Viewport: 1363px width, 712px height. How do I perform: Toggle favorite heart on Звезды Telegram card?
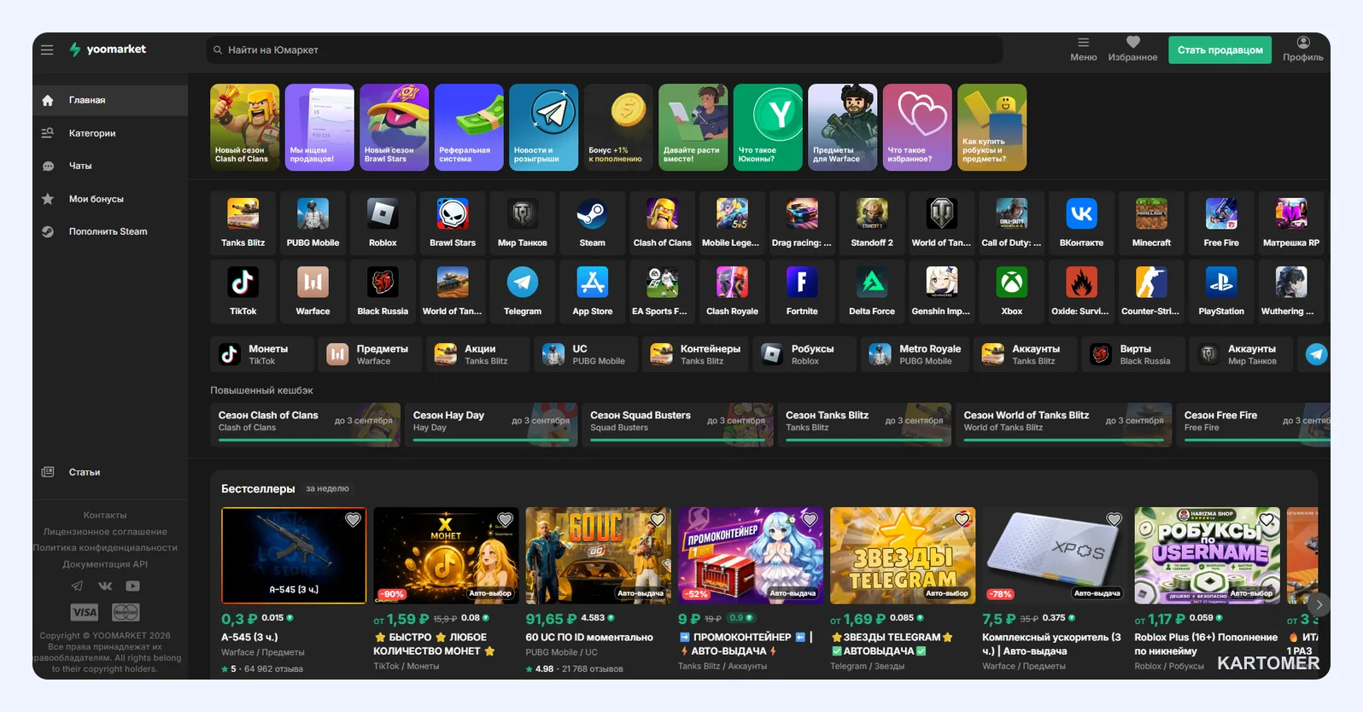click(962, 519)
